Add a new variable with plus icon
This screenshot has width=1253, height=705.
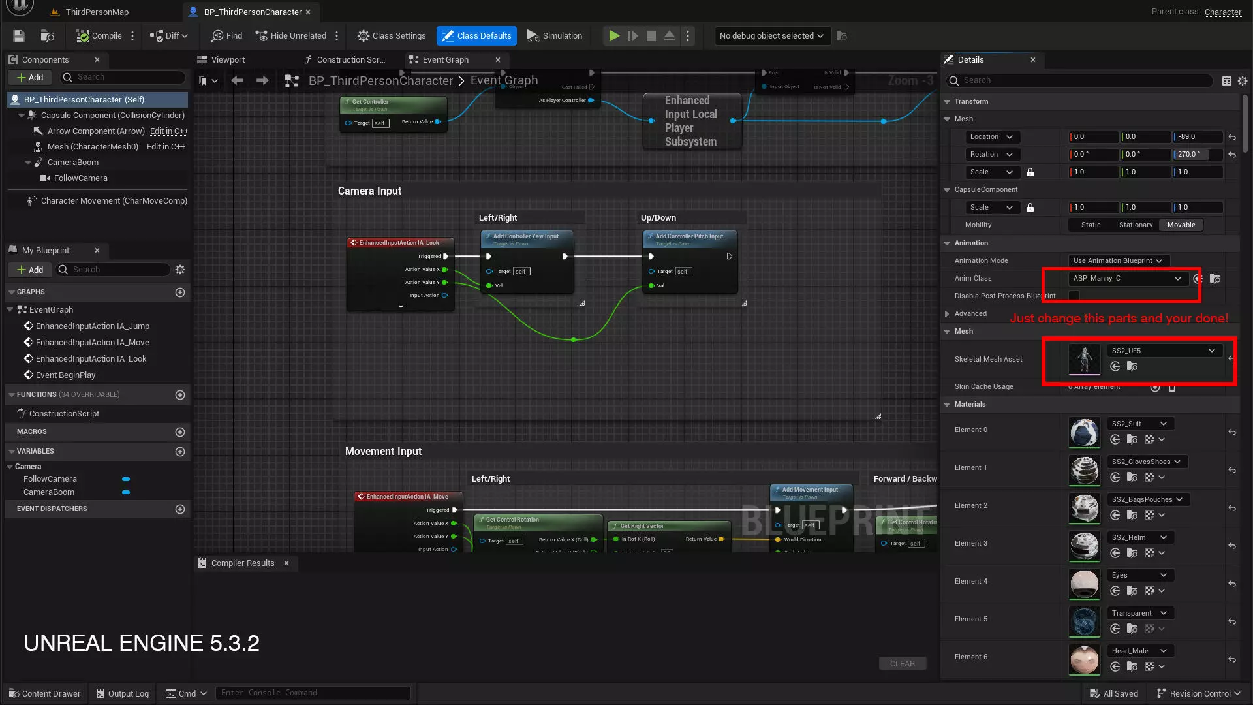pyautogui.click(x=180, y=452)
